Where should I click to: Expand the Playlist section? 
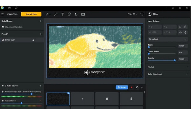click(x=187, y=67)
